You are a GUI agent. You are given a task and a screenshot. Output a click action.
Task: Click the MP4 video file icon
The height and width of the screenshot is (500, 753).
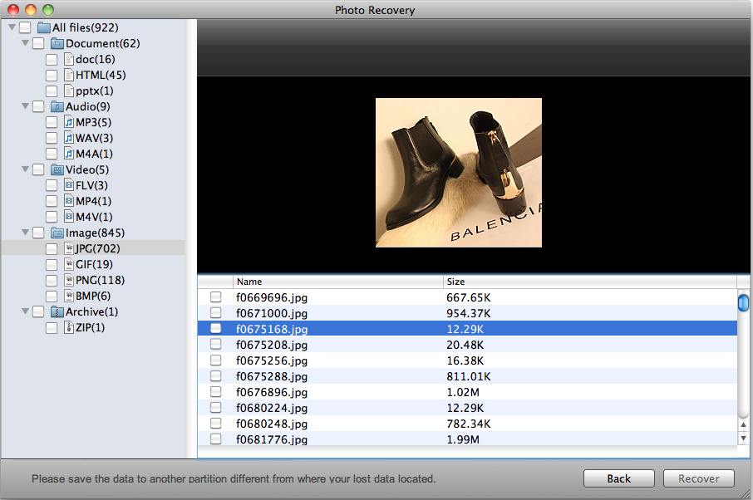(69, 202)
